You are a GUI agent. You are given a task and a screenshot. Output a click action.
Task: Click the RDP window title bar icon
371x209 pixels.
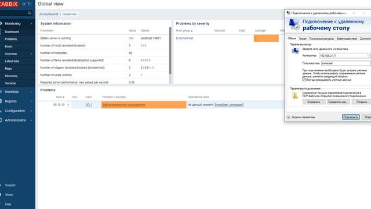289,13
